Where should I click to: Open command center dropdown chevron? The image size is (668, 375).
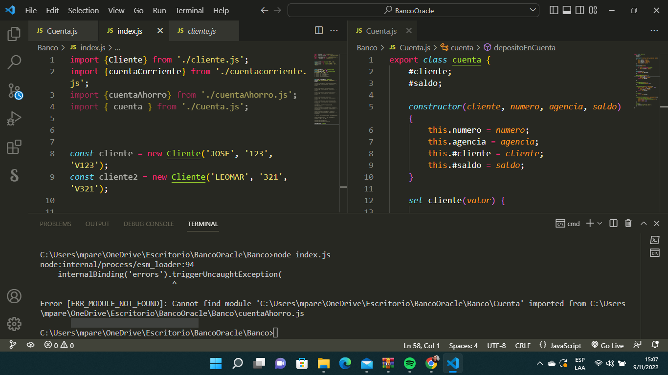[x=533, y=10]
